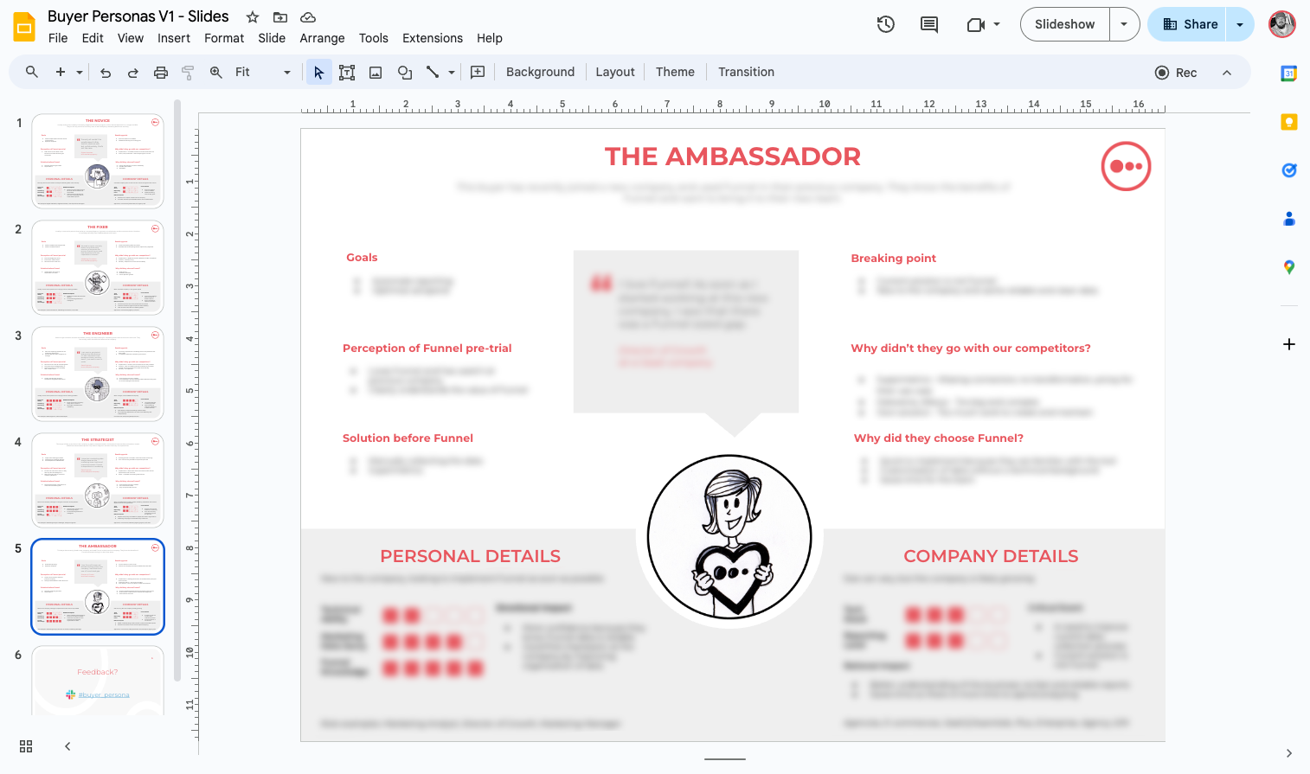The height and width of the screenshot is (774, 1310).
Task: Click THE AMBASSADOR title on slide
Action: pos(732,157)
